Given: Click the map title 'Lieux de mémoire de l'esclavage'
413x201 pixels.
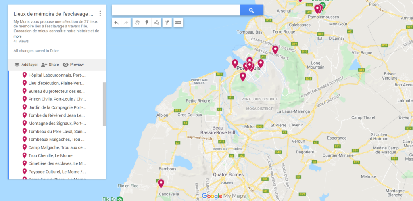Looking at the screenshot, I should [x=53, y=14].
